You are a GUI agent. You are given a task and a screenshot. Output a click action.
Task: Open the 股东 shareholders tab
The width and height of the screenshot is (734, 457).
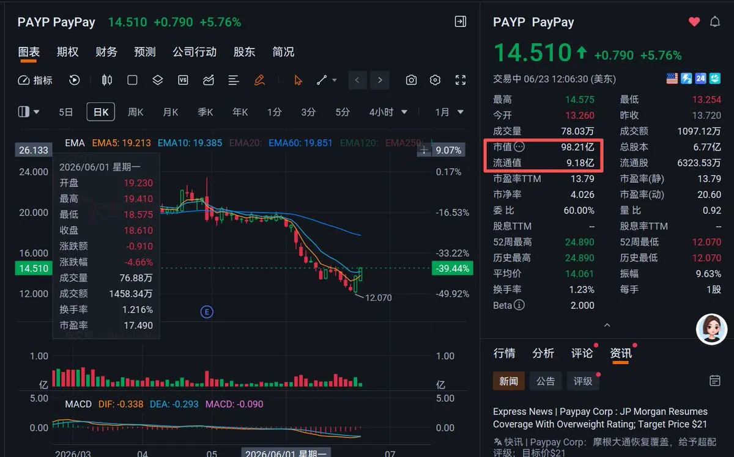coord(244,52)
